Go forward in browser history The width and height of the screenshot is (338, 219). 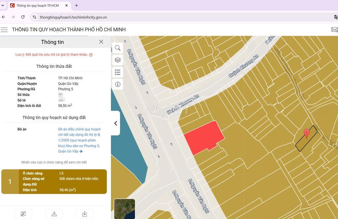pyautogui.click(x=13, y=17)
